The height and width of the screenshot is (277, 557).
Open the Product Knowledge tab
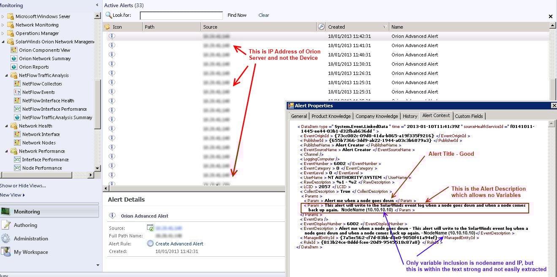(331, 116)
